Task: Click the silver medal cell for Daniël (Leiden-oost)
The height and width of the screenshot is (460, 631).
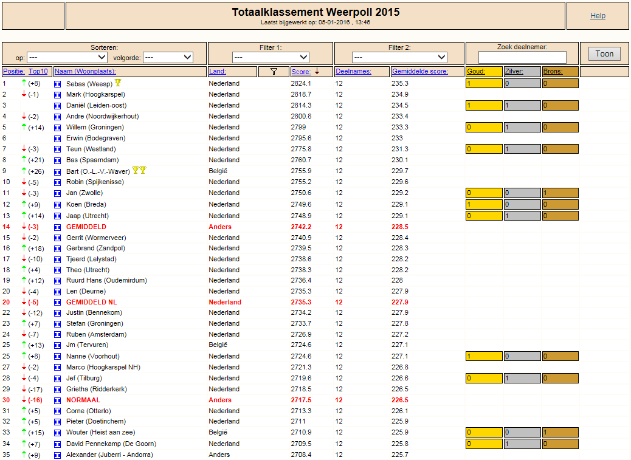Action: coord(522,105)
